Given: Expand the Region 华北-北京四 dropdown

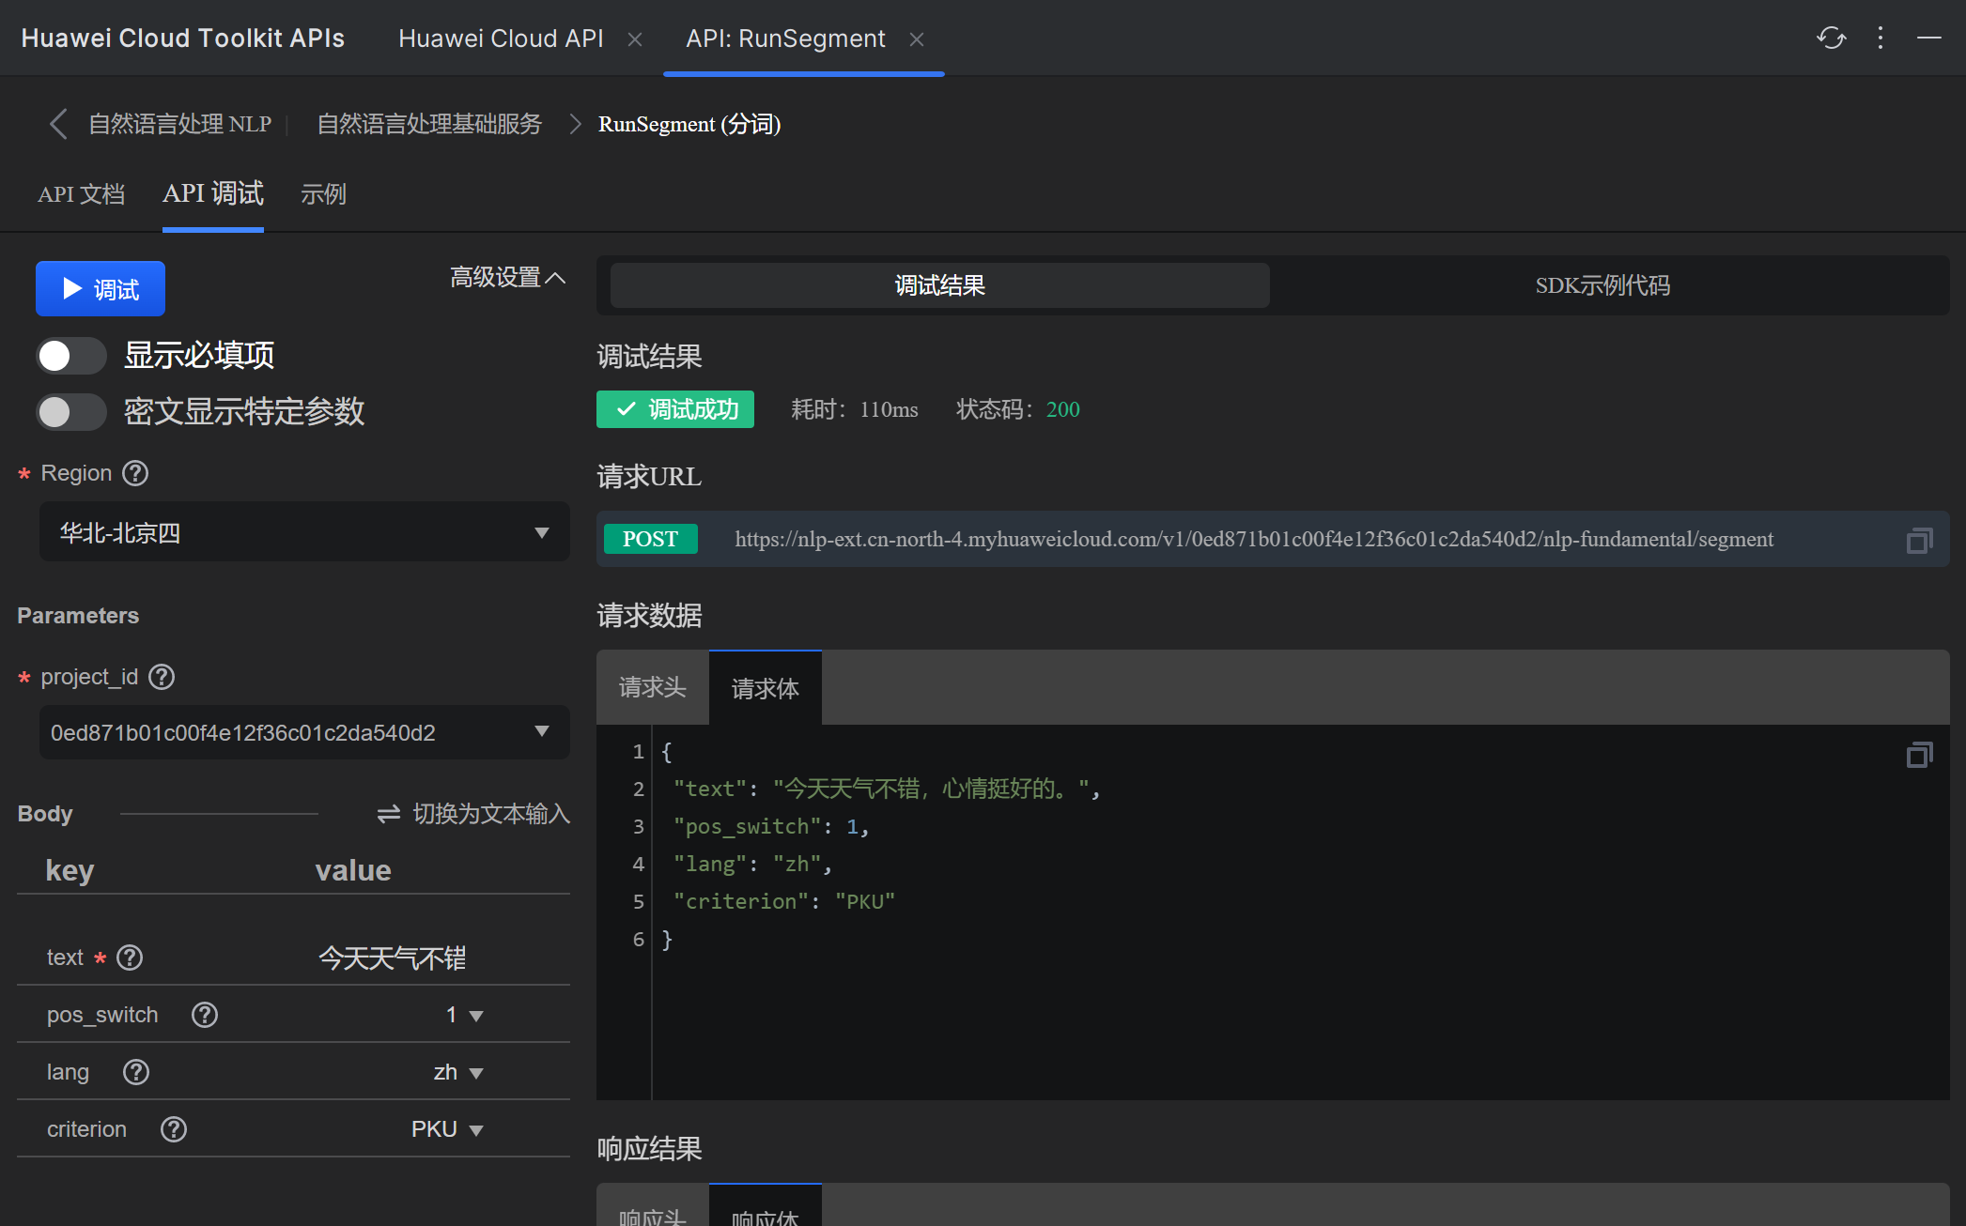Looking at the screenshot, I should [303, 532].
